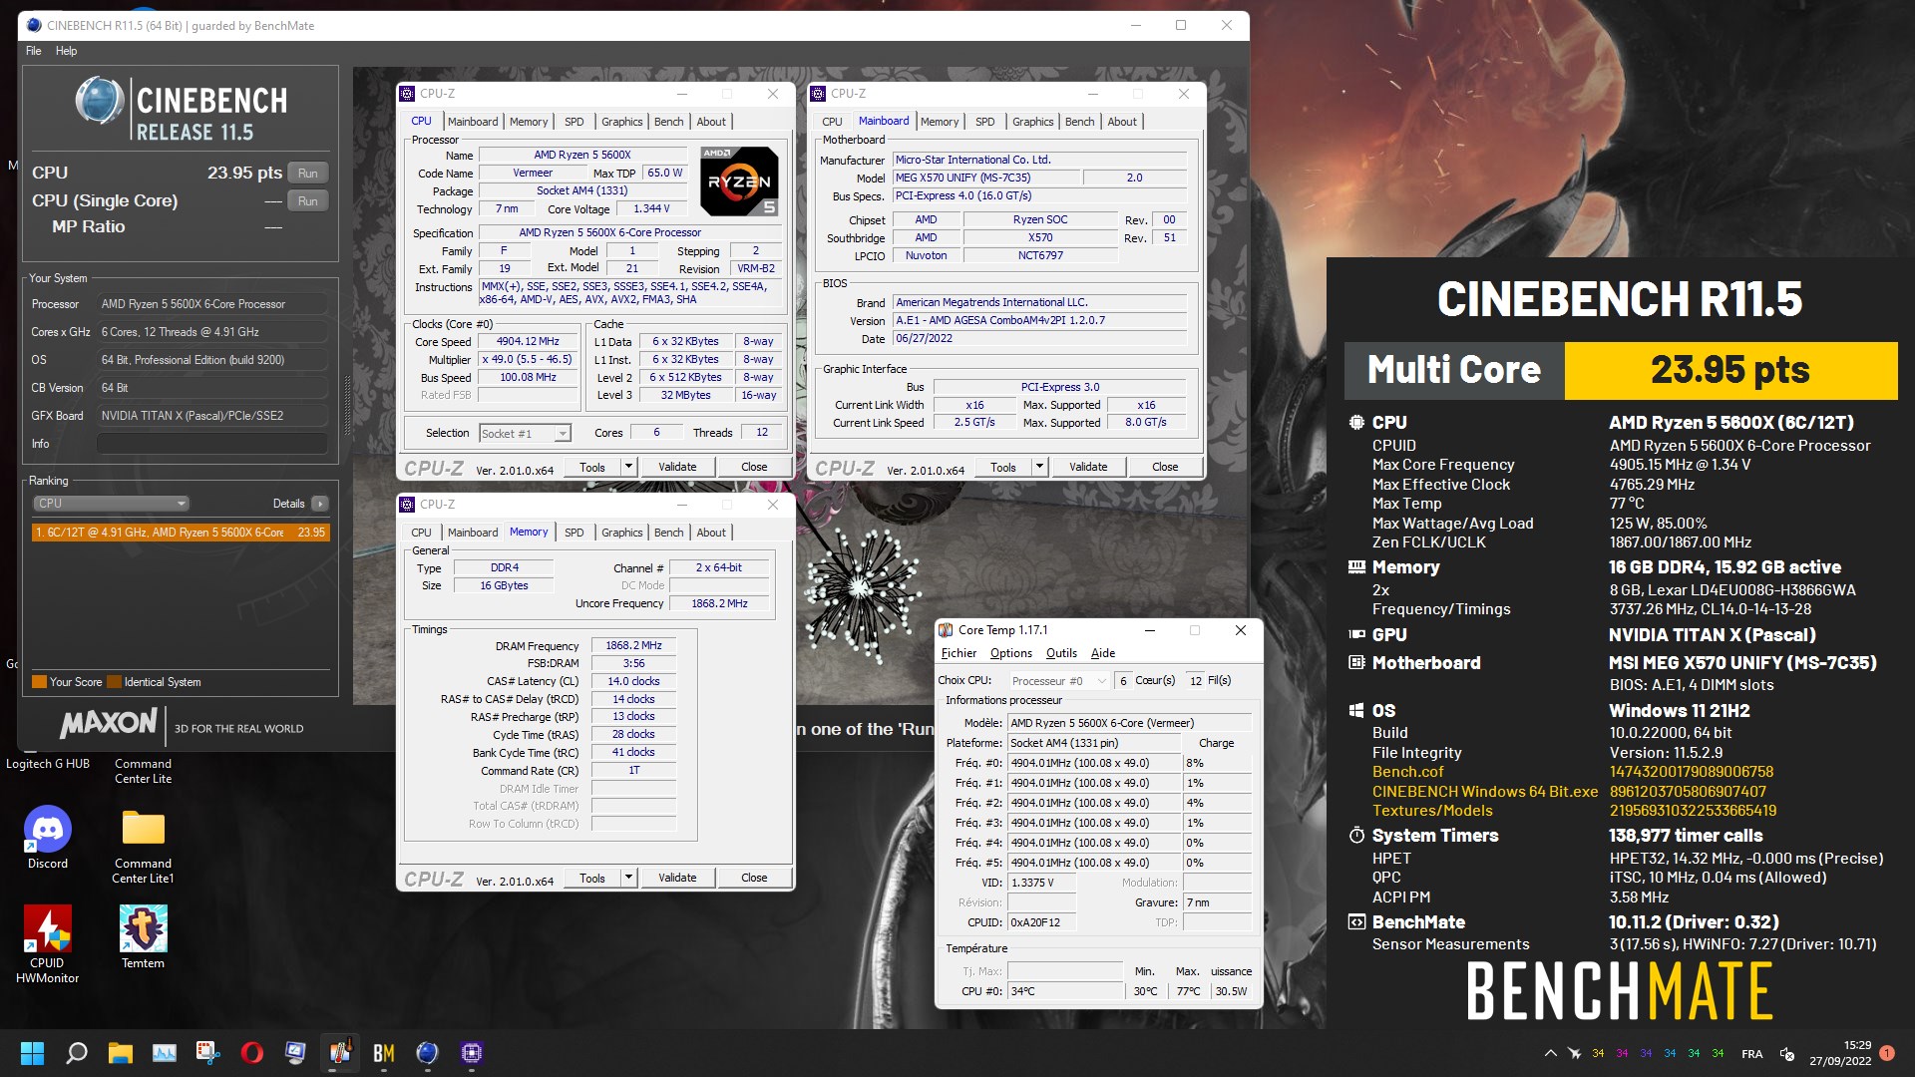
Task: Click Core Speed value 4904.12 MHz
Action: click(528, 341)
